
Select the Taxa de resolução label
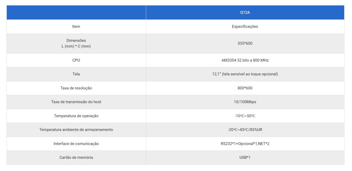pyautogui.click(x=76, y=88)
